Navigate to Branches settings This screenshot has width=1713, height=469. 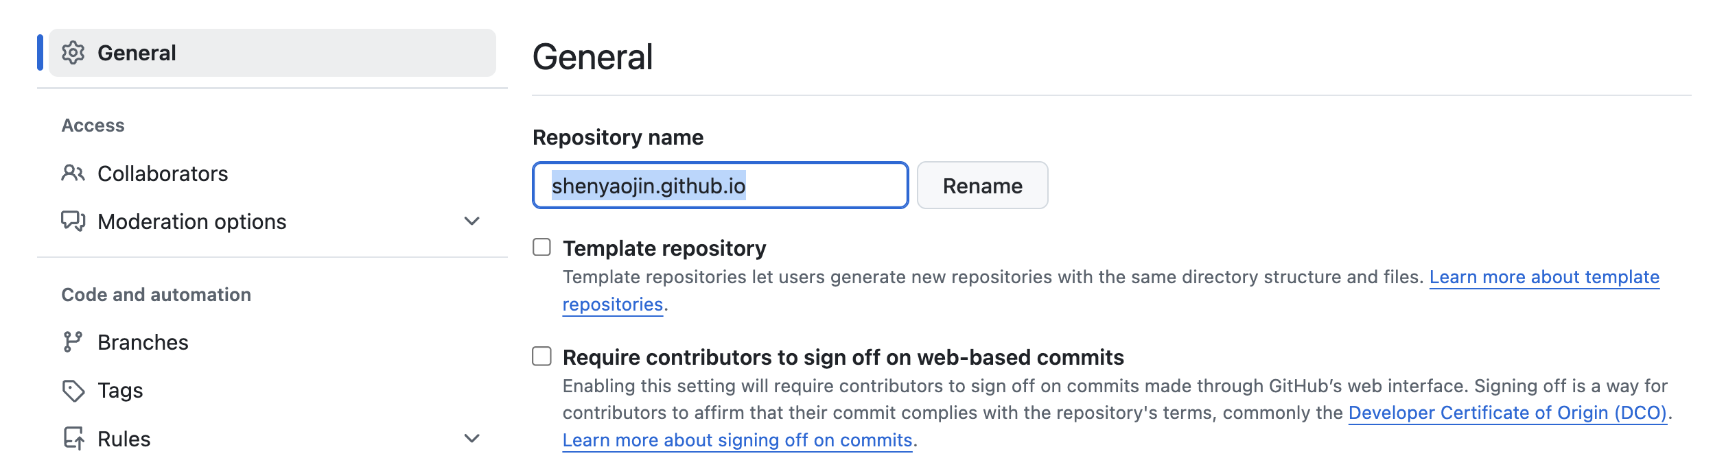[x=143, y=342]
